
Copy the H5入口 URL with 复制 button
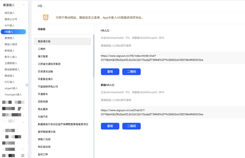110,72
